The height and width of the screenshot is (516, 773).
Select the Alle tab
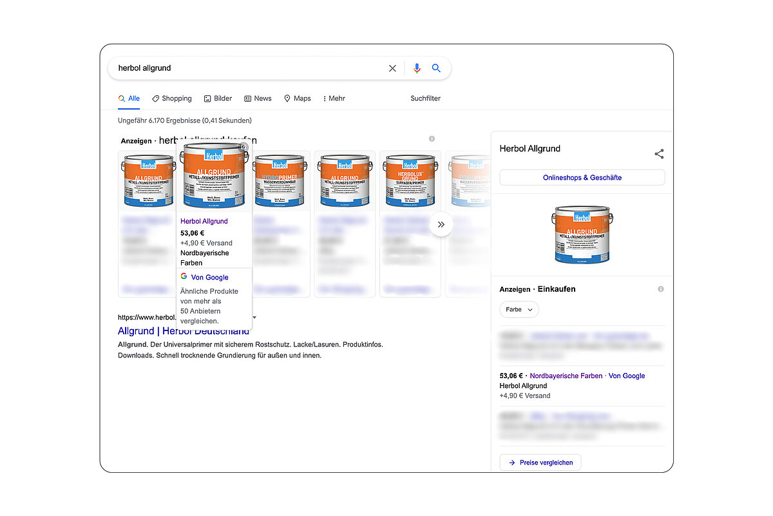pos(129,99)
